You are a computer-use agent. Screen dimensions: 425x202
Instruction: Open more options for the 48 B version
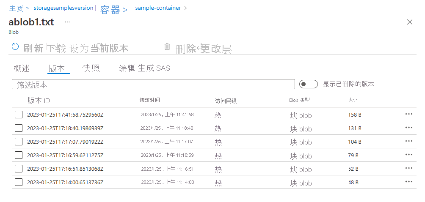408,182
